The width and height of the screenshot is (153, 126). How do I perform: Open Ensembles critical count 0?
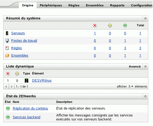pyautogui.click(x=95, y=56)
